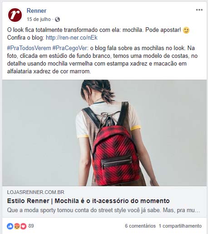Click the LOJASRENNER.COM.BR source label

click(x=36, y=192)
